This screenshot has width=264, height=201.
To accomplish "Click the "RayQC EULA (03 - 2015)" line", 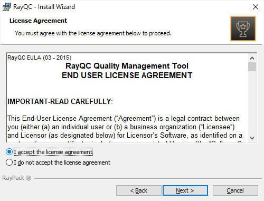I will pos(39,58).
